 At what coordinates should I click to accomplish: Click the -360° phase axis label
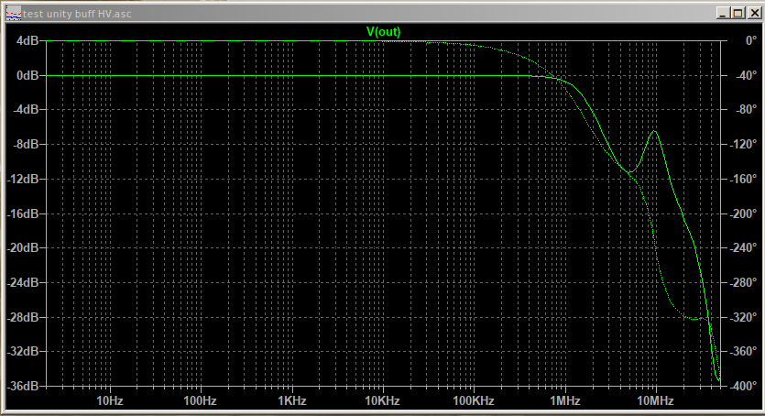click(743, 351)
